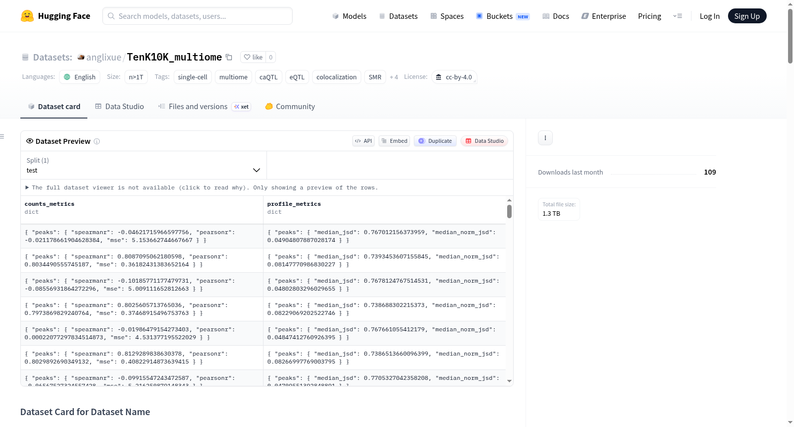Click the cell with median_jsd 0.767012156373959
The image size is (794, 427).
385,236
